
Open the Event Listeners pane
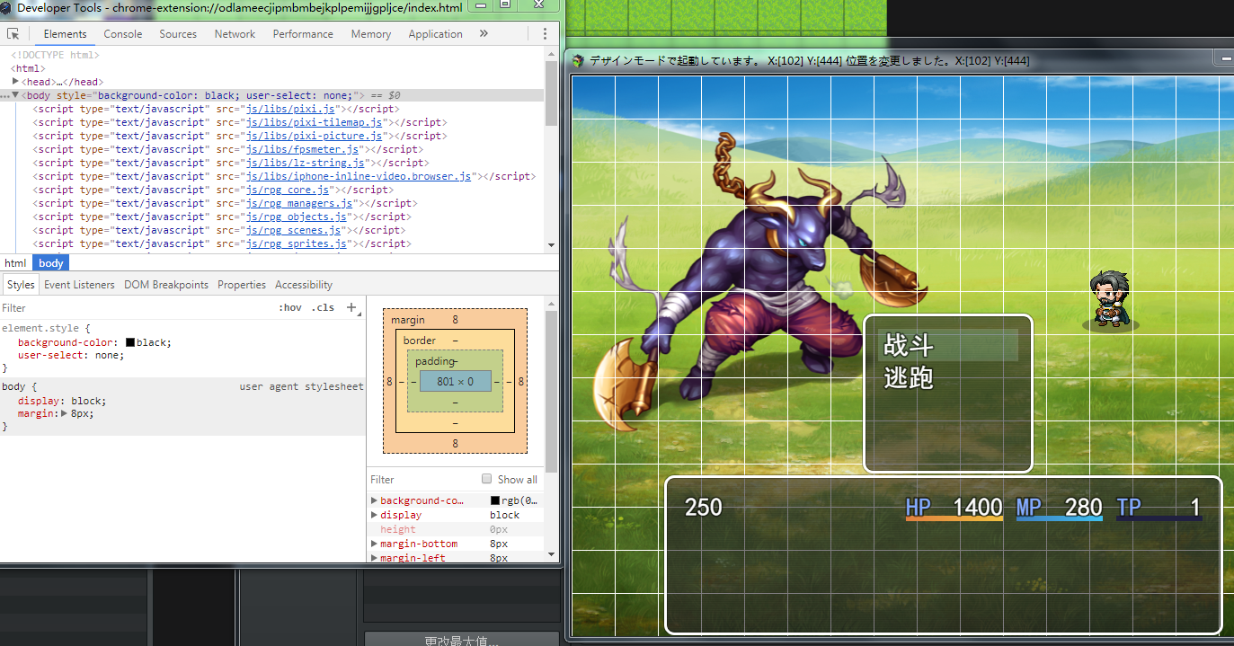click(x=79, y=285)
